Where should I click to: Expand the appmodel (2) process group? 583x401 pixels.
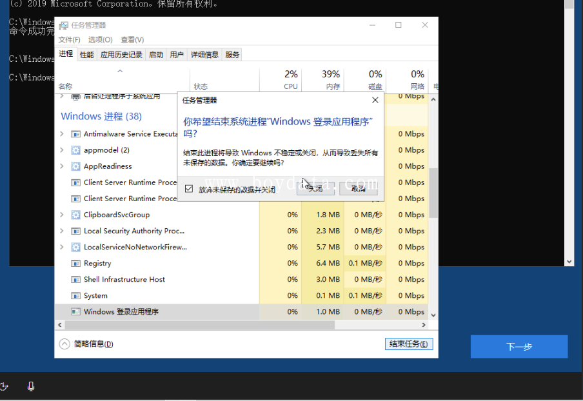pos(62,150)
